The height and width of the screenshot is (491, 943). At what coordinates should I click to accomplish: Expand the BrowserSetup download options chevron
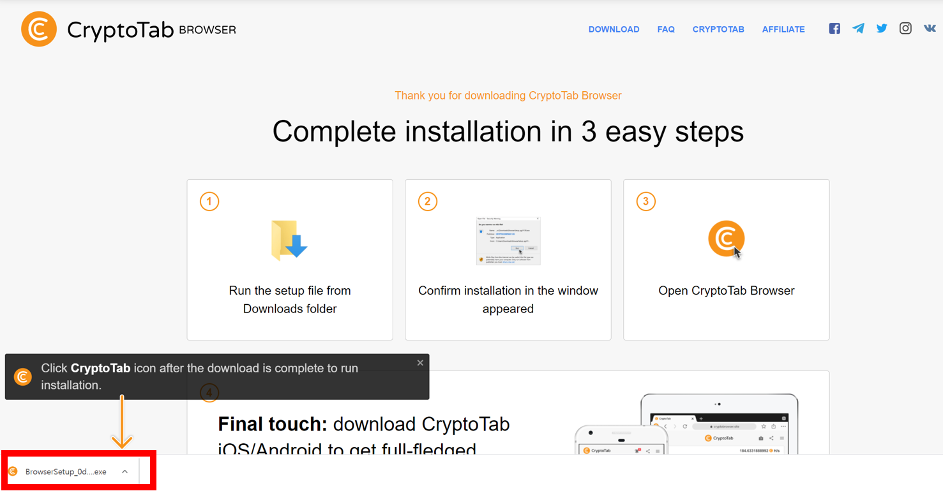(x=125, y=472)
